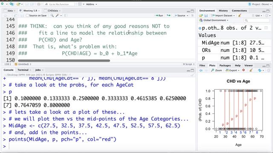The width and height of the screenshot is (273, 153).
Task: Open the Source options dropdown arrow
Action: (187, 16)
